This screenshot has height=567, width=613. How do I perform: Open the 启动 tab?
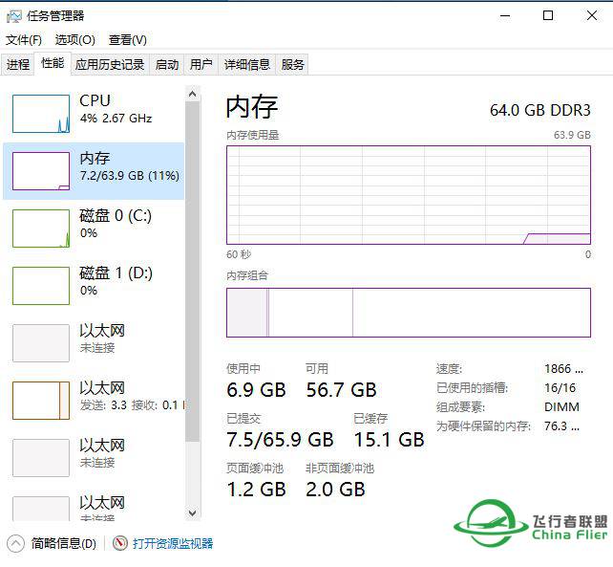(167, 64)
